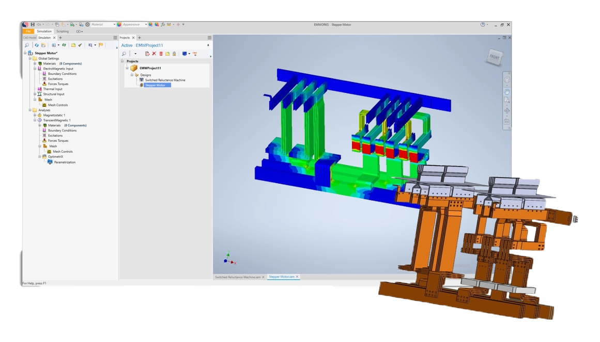The height and width of the screenshot is (342, 600).
Task: Collapse the Global Settings tree node
Action: 30,58
